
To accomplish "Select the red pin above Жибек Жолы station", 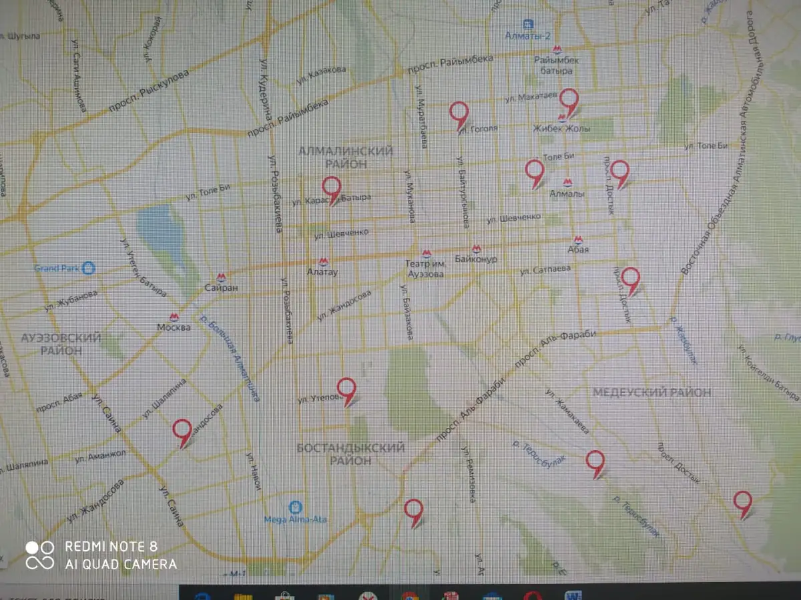I will (x=569, y=100).
